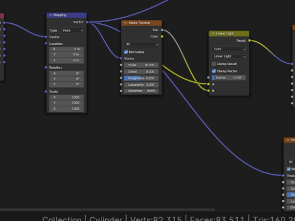Viewport: 295px width, 221px height.
Task: Click the Noise Texture Scale input socket
Action: 121,65
